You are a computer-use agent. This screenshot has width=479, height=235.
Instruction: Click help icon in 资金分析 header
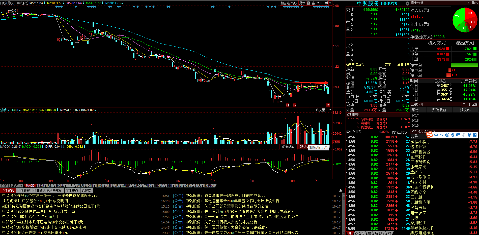[x=468, y=3]
